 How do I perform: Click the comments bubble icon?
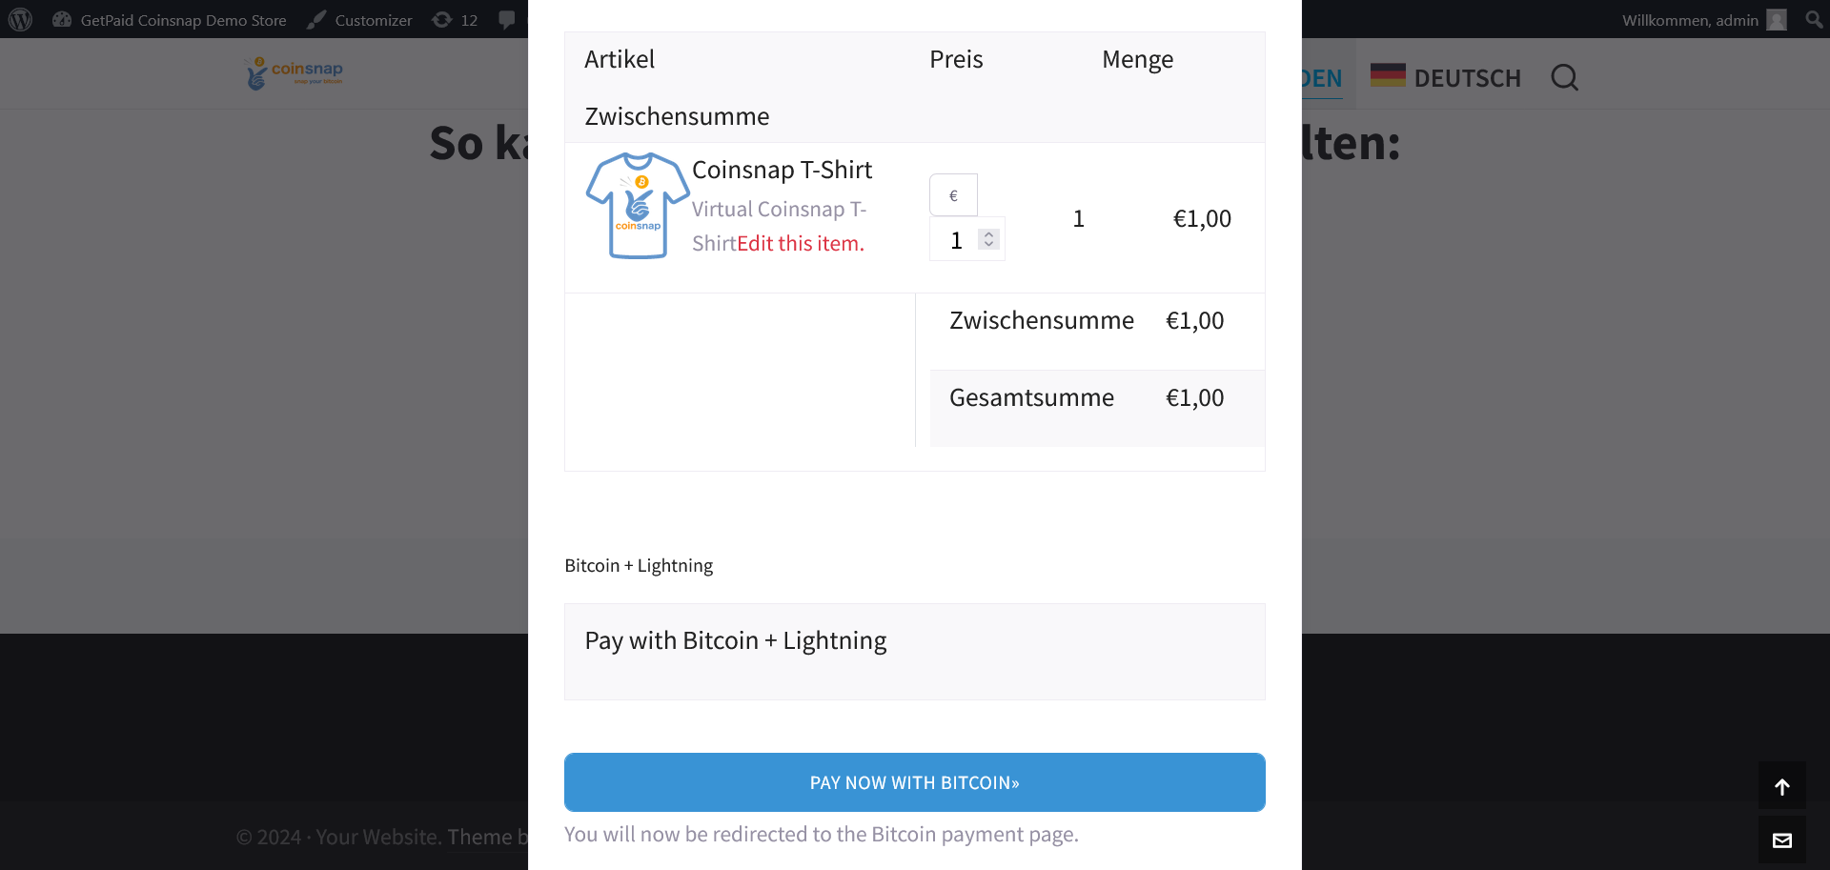(507, 20)
